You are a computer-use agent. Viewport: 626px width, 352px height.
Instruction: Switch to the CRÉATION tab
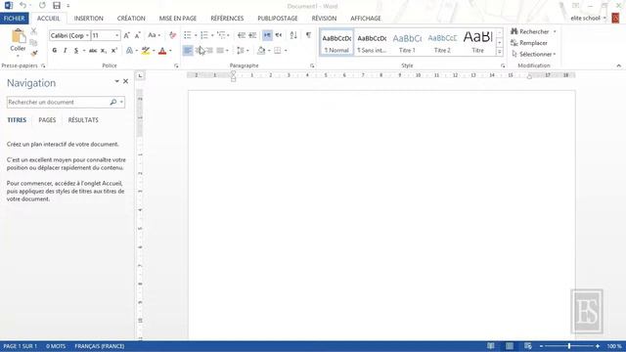[x=131, y=19]
